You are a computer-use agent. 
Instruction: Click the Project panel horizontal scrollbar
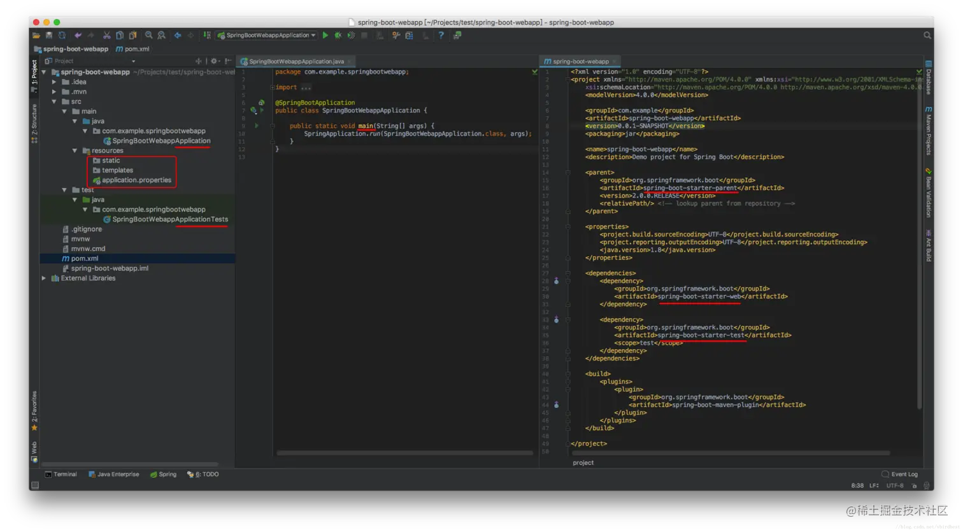pos(130,464)
